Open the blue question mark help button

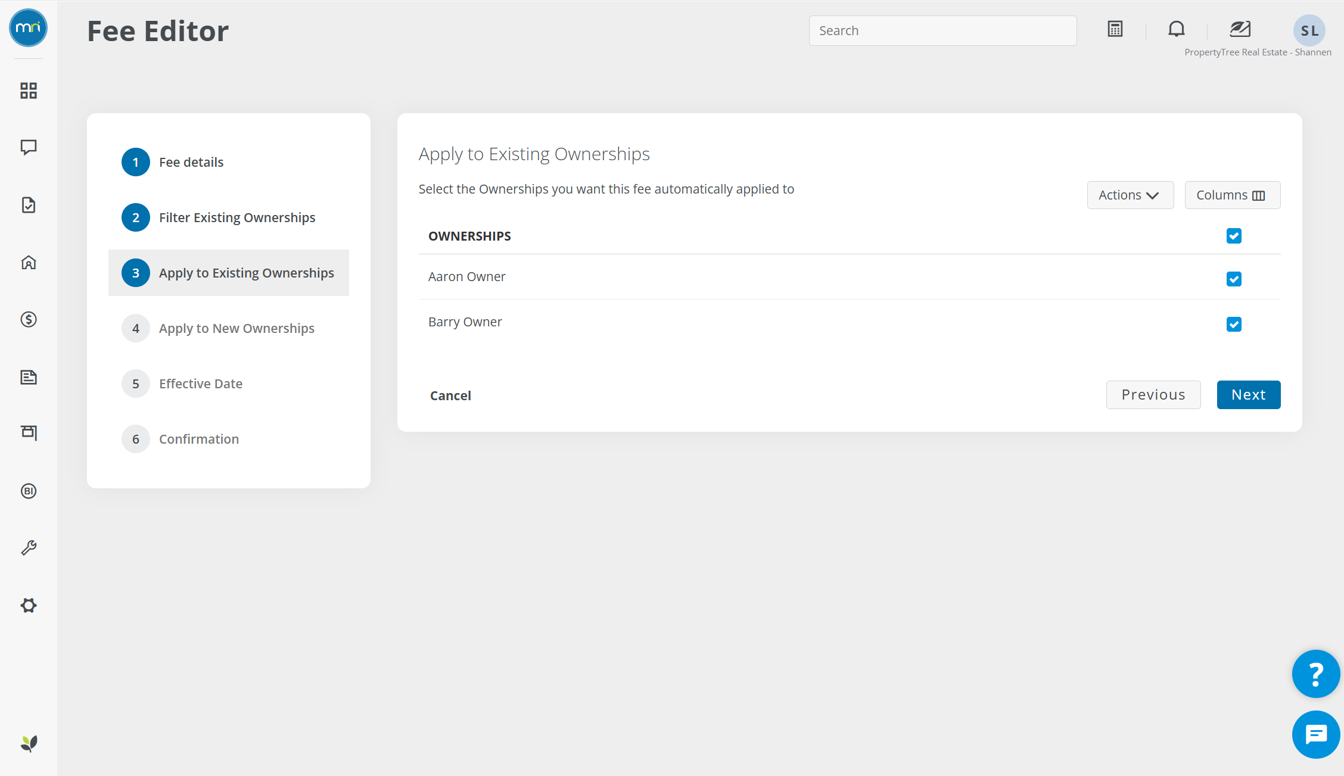1316,674
